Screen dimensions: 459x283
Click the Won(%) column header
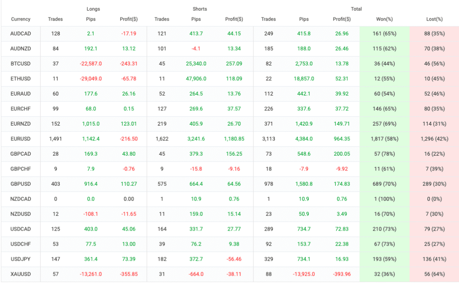click(x=384, y=19)
